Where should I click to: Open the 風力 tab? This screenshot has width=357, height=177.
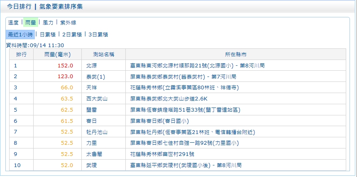(48, 23)
